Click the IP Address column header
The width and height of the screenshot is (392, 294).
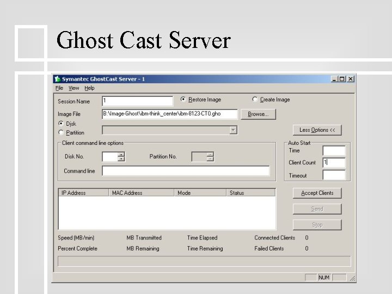[84, 193]
